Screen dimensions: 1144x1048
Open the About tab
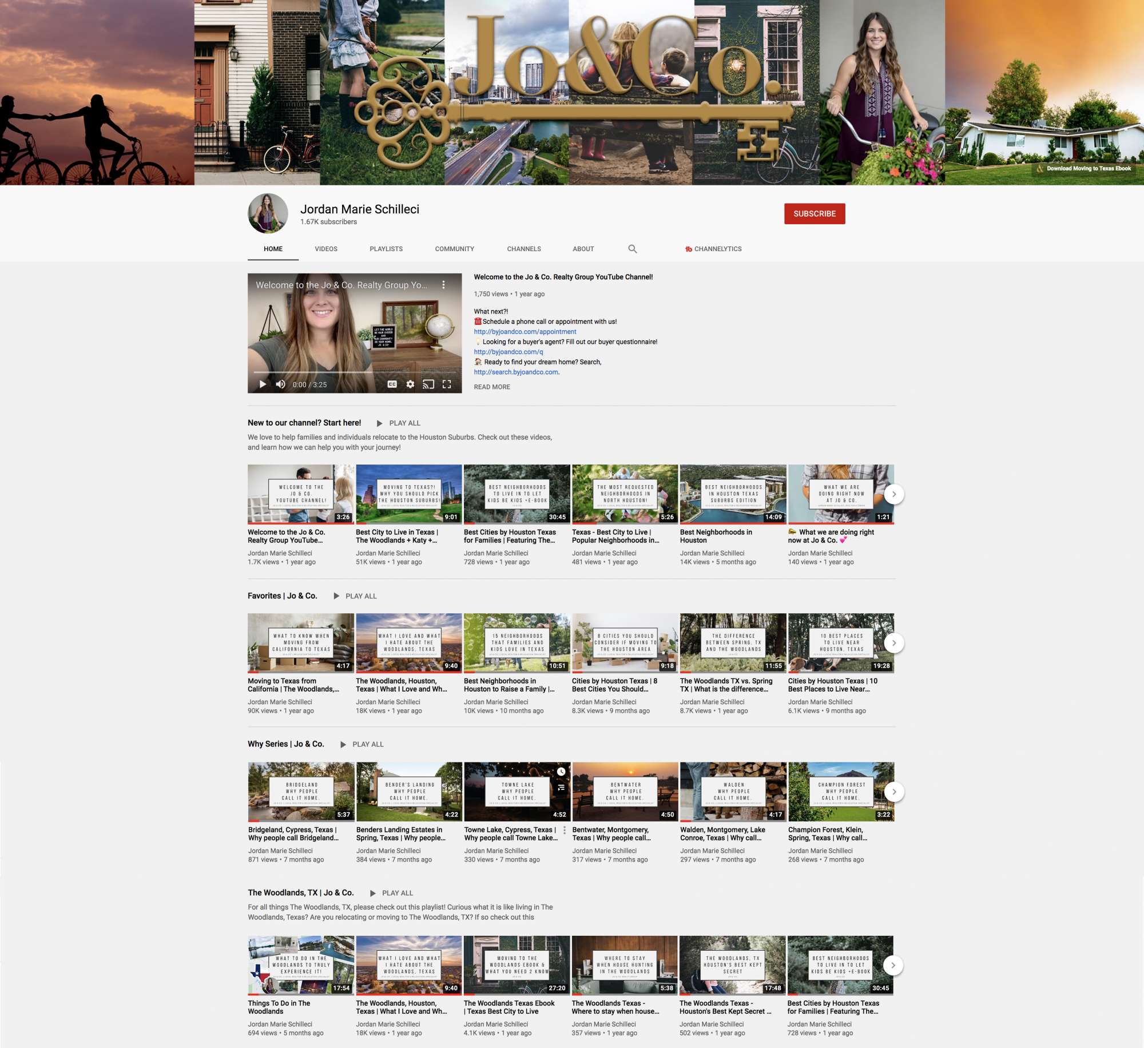(583, 249)
